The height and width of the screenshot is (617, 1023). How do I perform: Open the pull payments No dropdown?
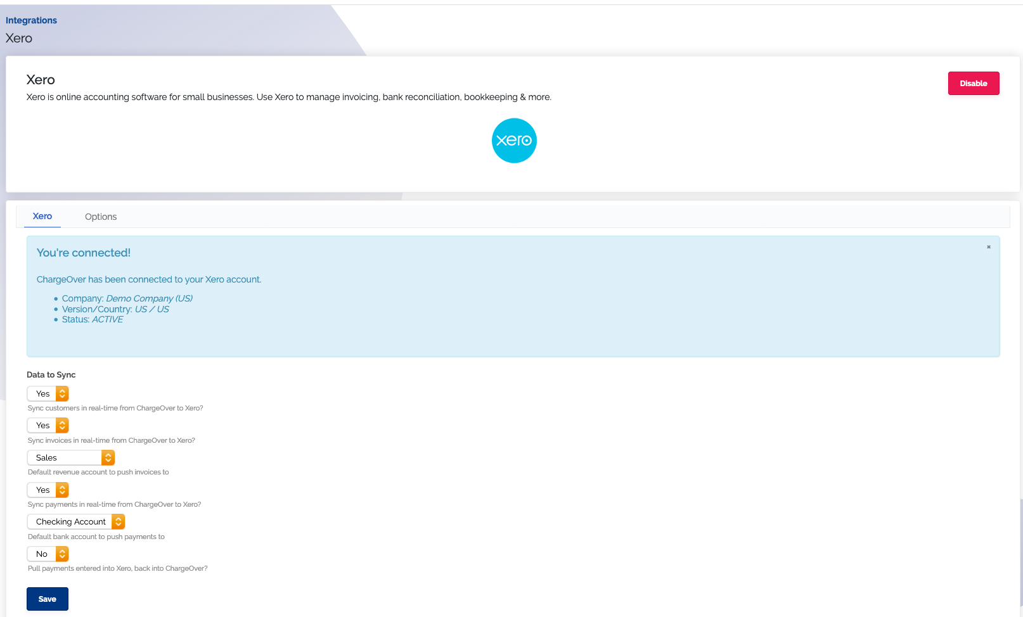pos(48,554)
